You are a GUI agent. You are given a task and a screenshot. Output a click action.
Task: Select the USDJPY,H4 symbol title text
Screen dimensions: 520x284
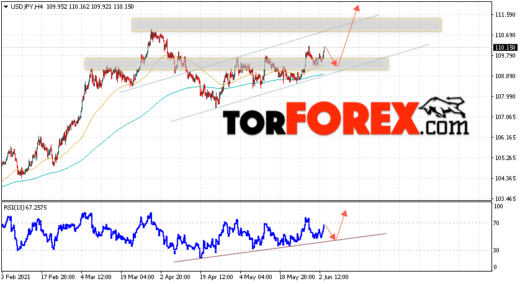click(x=27, y=7)
